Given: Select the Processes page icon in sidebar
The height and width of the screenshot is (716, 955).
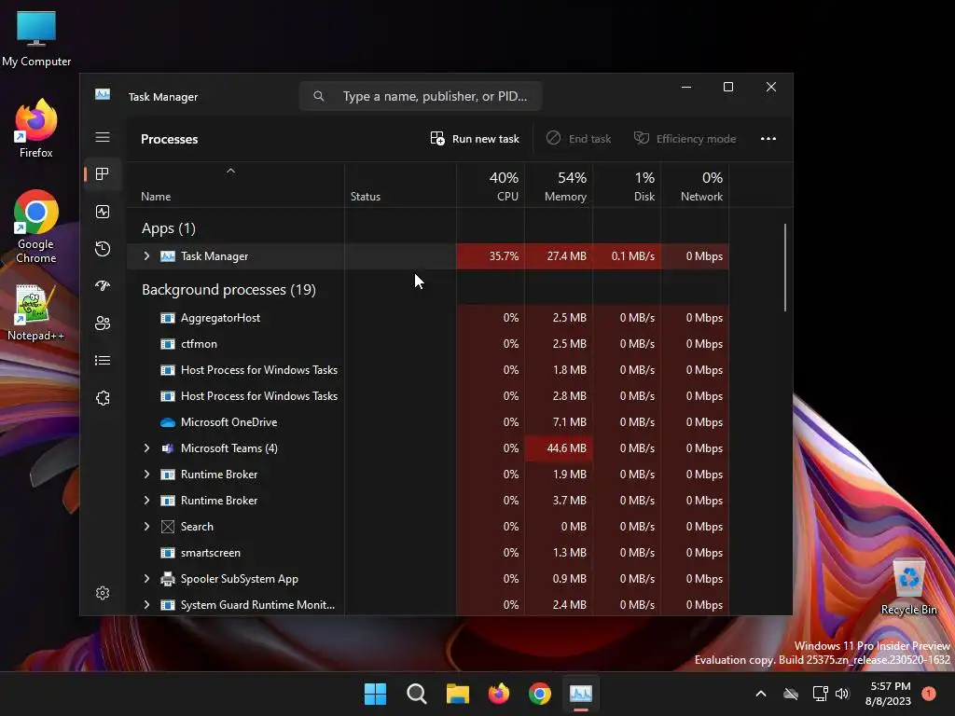Looking at the screenshot, I should (103, 174).
